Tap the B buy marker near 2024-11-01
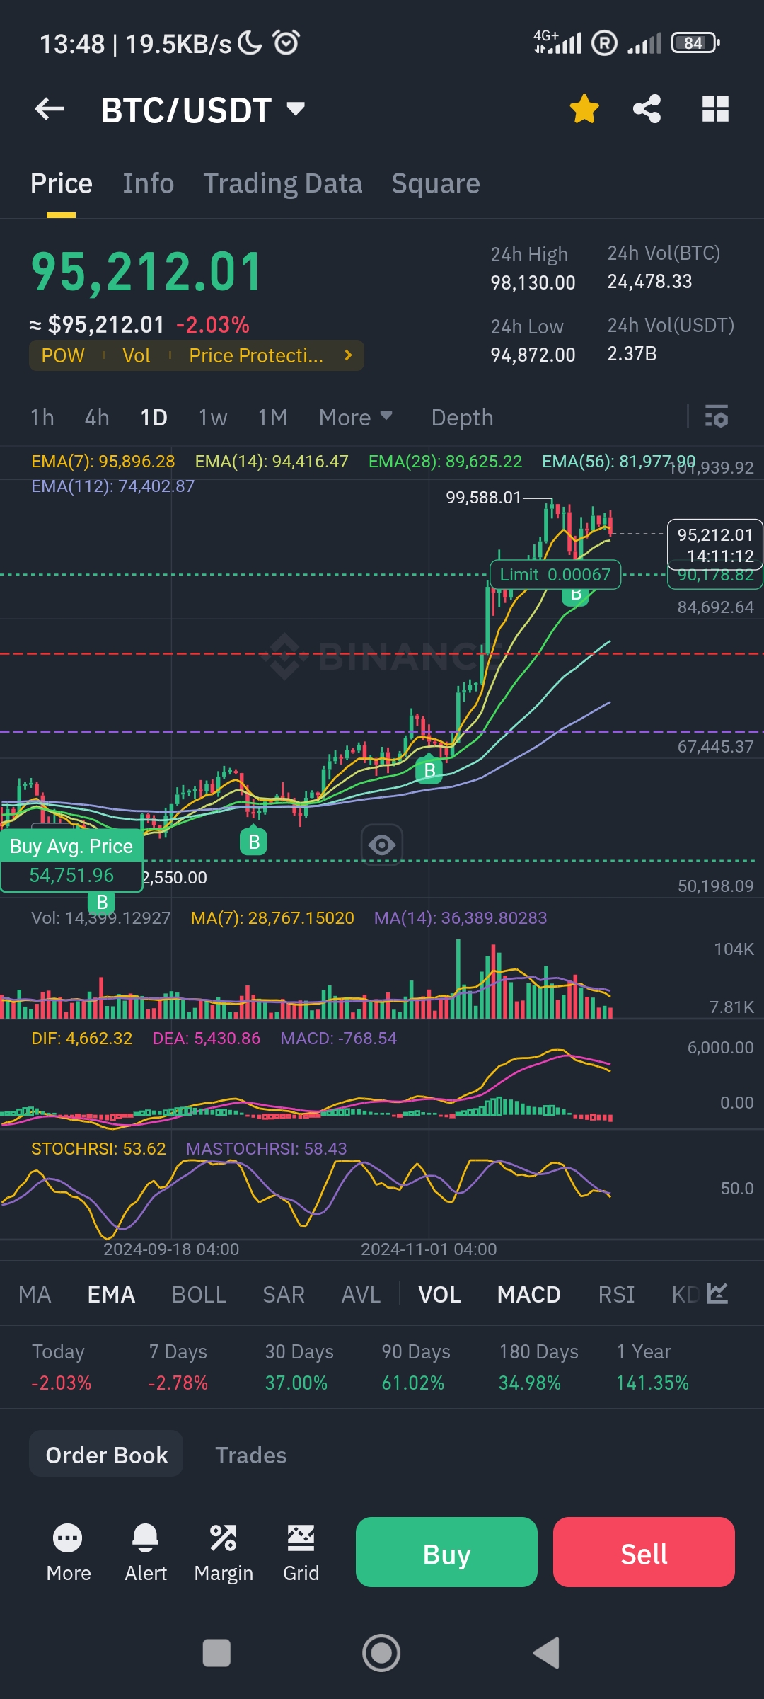Image resolution: width=764 pixels, height=1699 pixels. (x=429, y=770)
